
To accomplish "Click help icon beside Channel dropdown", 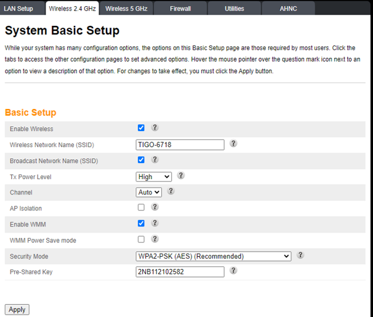I will [x=170, y=191].
